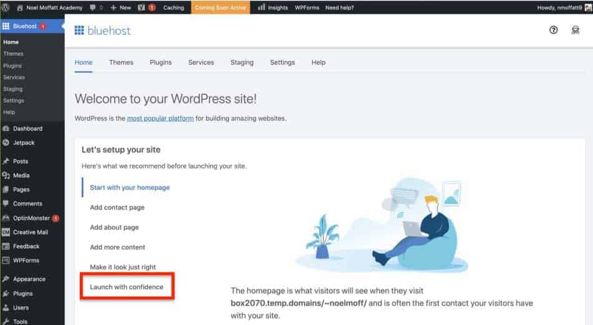593x325 pixels.
Task: Switch to the Themes tab
Action: (121, 63)
